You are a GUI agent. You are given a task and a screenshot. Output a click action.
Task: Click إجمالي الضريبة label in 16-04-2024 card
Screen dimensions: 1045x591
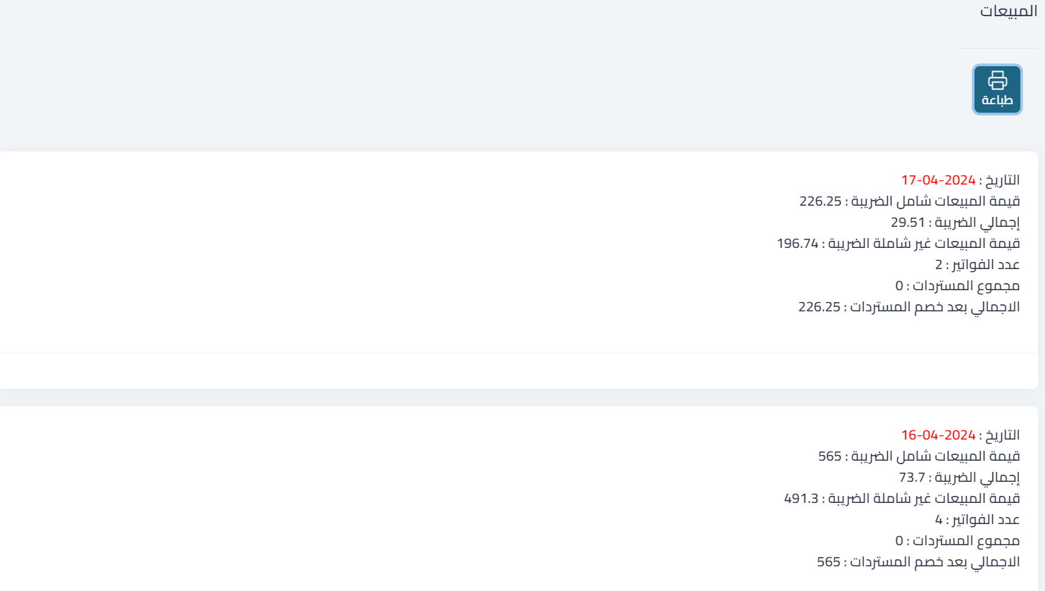click(x=977, y=478)
